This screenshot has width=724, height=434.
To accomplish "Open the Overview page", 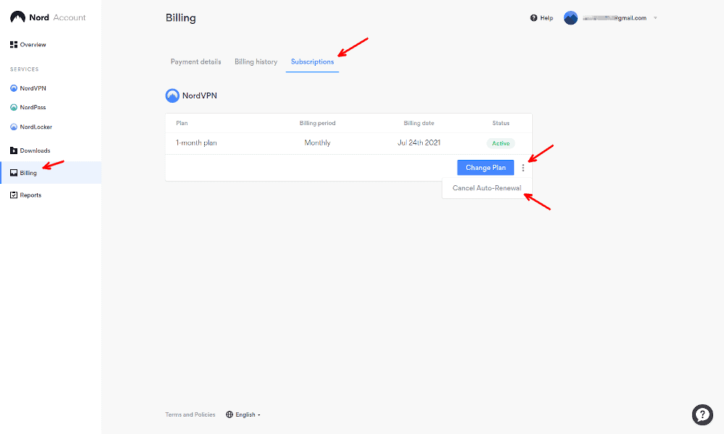I will click(33, 45).
